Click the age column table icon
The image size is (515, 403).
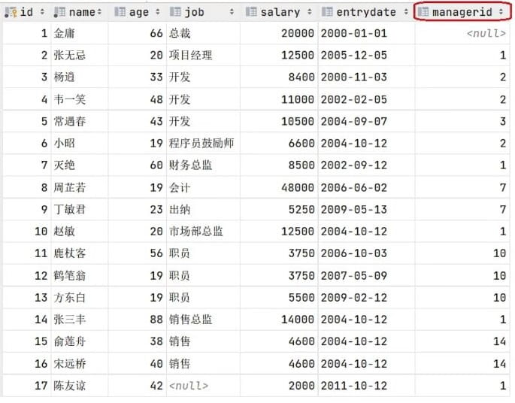pyautogui.click(x=120, y=12)
